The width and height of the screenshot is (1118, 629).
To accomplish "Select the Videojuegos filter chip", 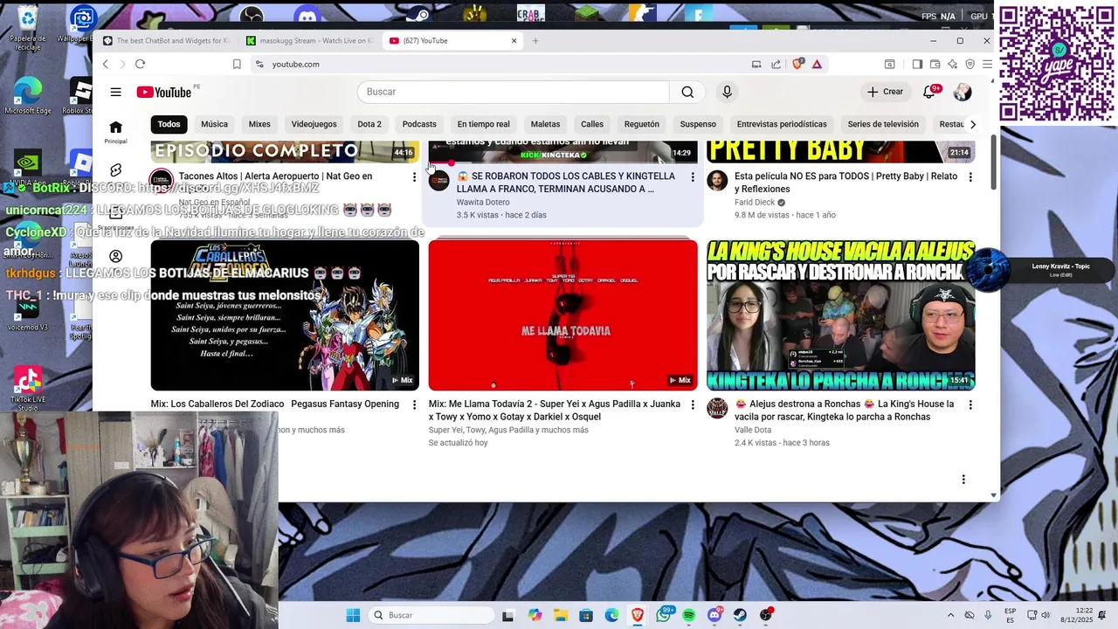I will pyautogui.click(x=314, y=124).
